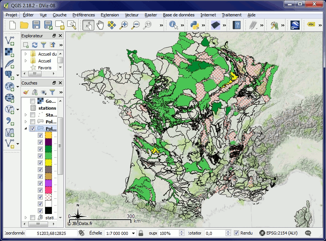Uncheck the highlighted Pol... layer visibility checkbox
The image size is (326, 241).
click(33, 129)
